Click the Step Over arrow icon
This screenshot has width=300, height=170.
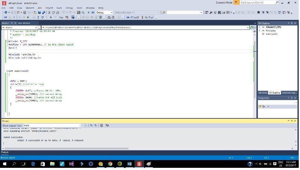[x=42, y=17]
